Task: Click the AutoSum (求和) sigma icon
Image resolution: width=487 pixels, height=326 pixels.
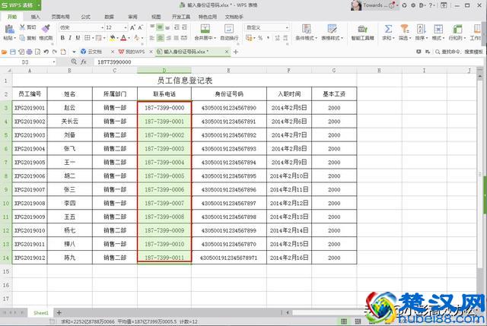Action: 388,29
